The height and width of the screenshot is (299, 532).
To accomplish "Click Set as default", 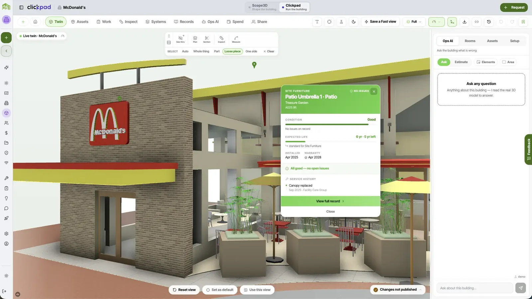I will click(x=220, y=290).
